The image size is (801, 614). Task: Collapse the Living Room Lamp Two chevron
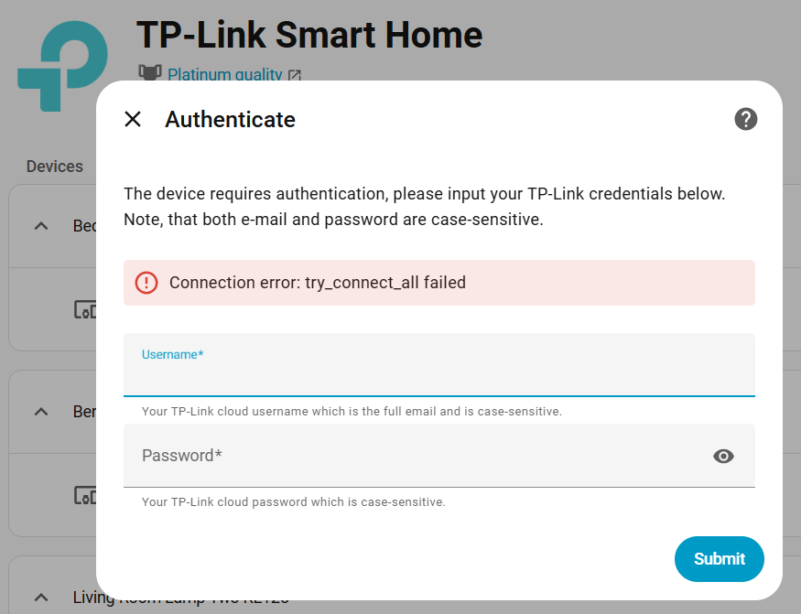click(x=41, y=598)
